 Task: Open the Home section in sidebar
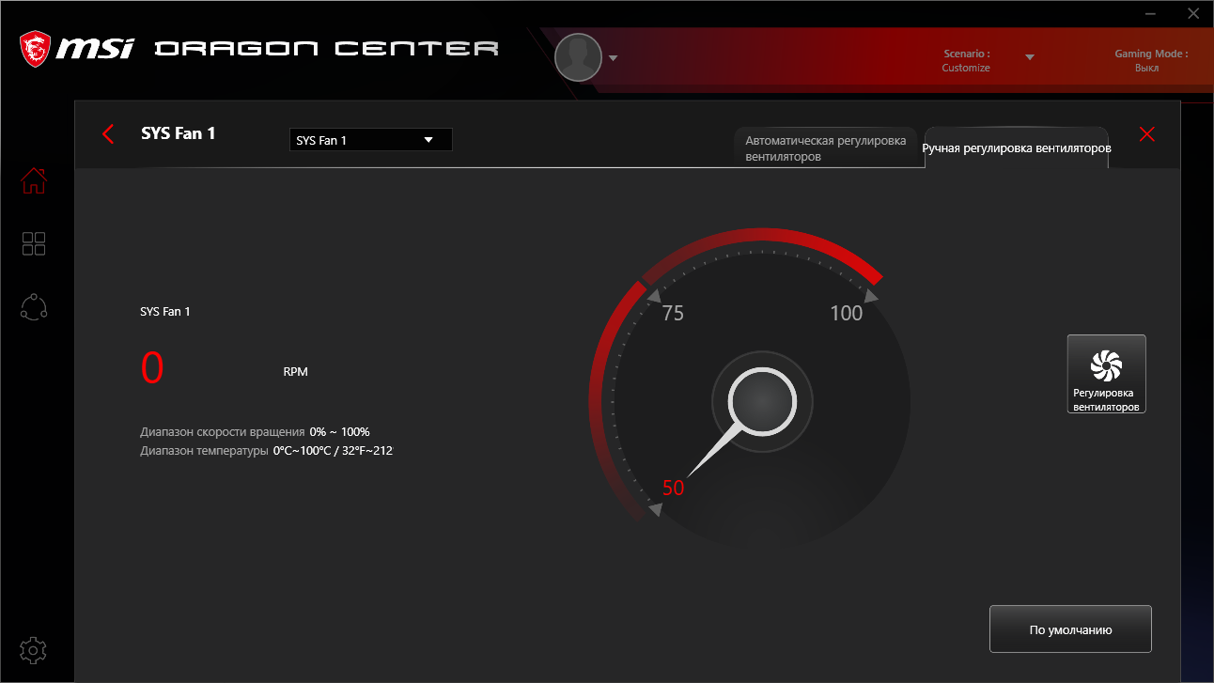pyautogui.click(x=34, y=179)
